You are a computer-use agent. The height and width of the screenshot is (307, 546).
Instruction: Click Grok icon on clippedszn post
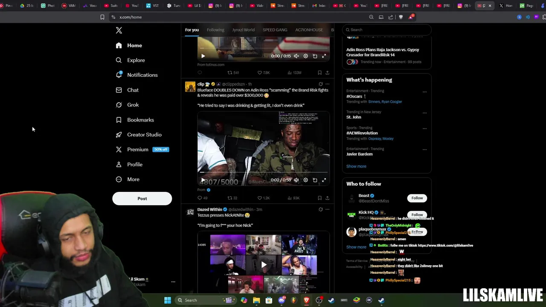(x=321, y=84)
